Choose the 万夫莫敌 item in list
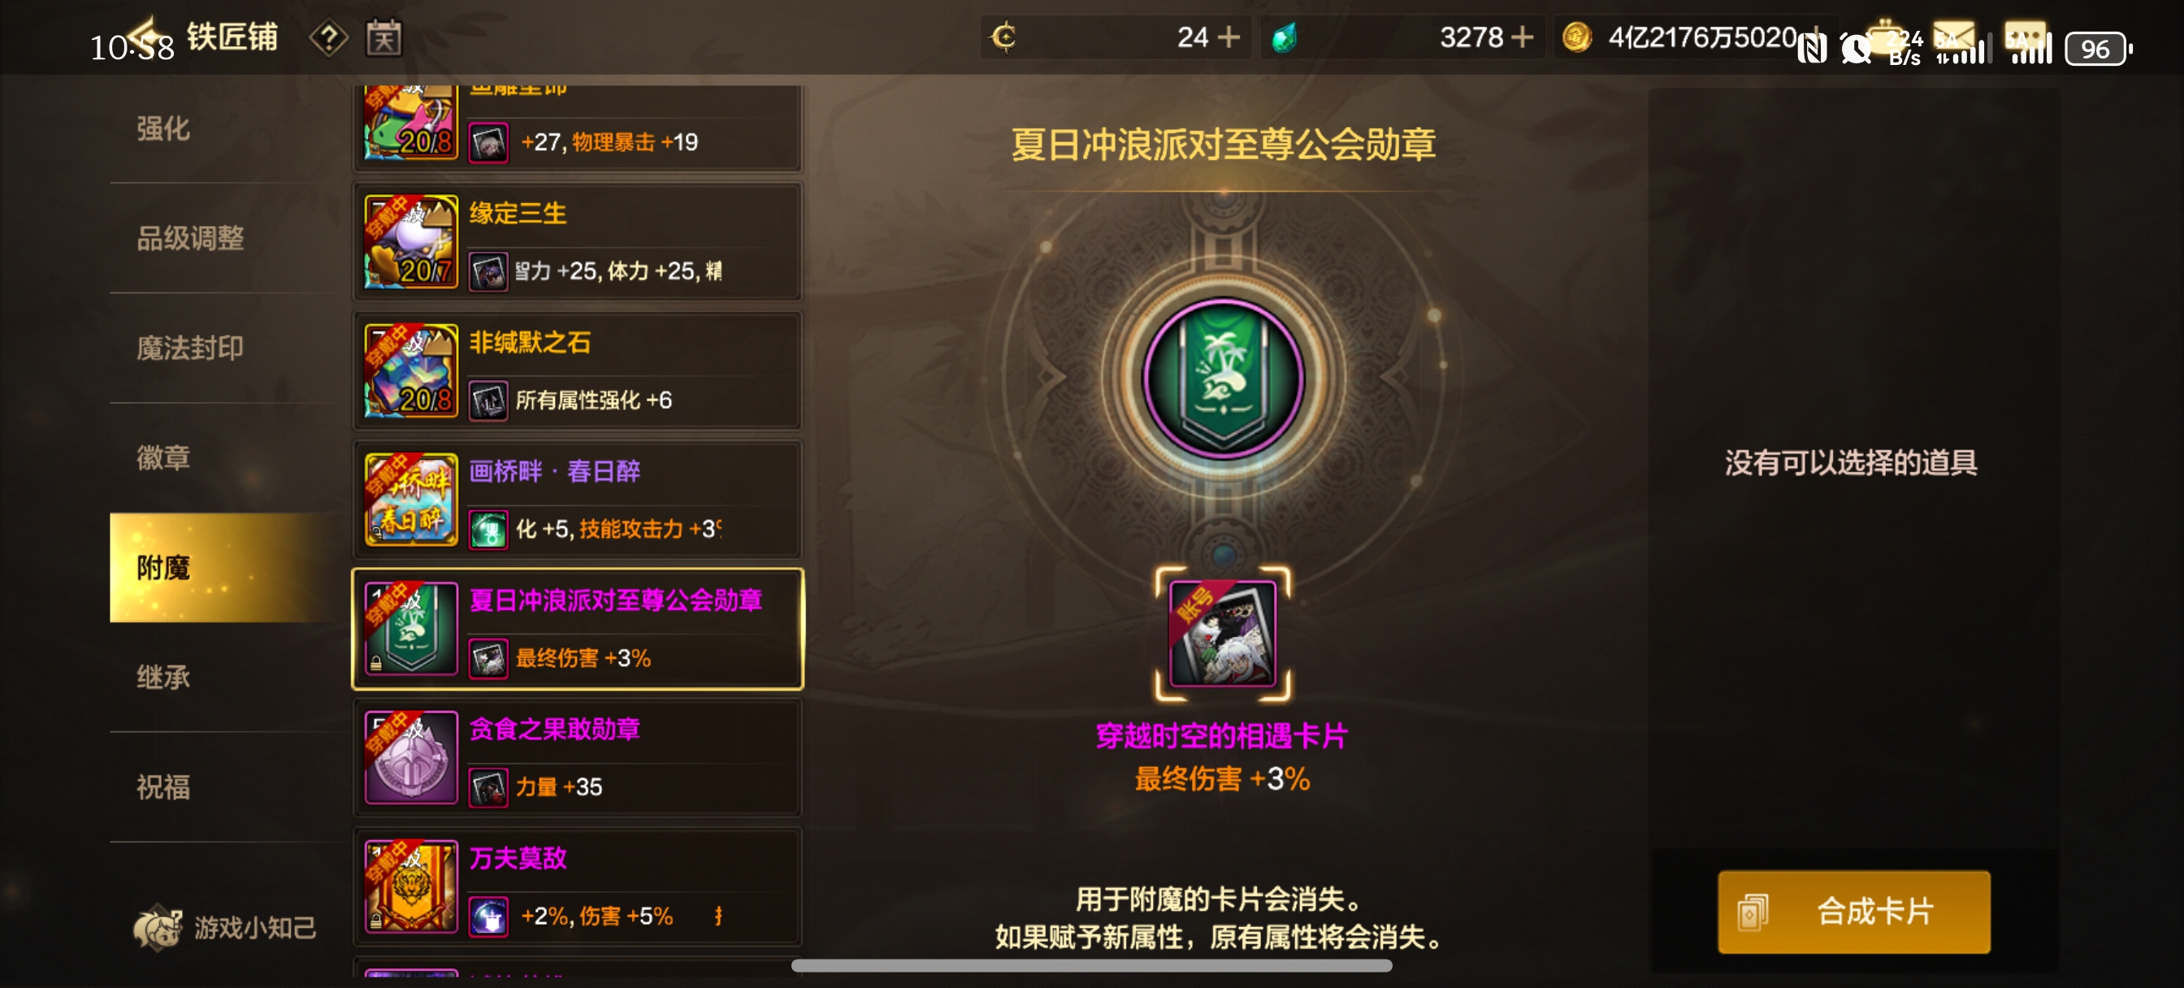 pos(578,887)
